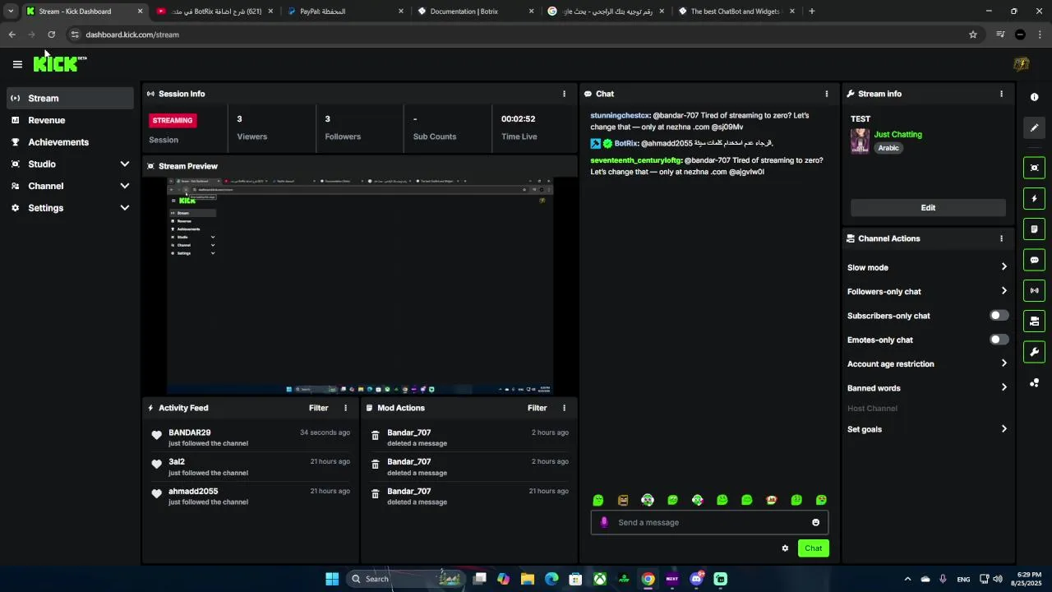This screenshot has width=1052, height=592.
Task: Open Set goals options
Action: click(927, 429)
